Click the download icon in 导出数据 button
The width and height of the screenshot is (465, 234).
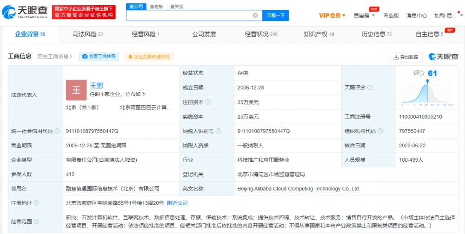396,57
